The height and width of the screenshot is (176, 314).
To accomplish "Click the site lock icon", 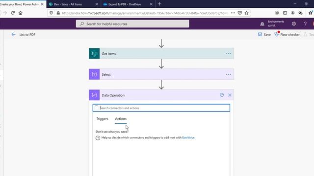I will click(x=58, y=13).
